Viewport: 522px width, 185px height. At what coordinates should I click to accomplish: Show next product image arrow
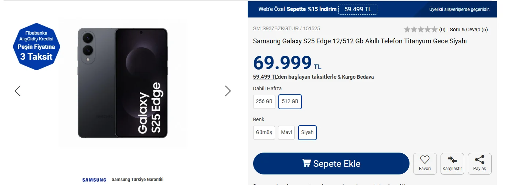coord(228,91)
